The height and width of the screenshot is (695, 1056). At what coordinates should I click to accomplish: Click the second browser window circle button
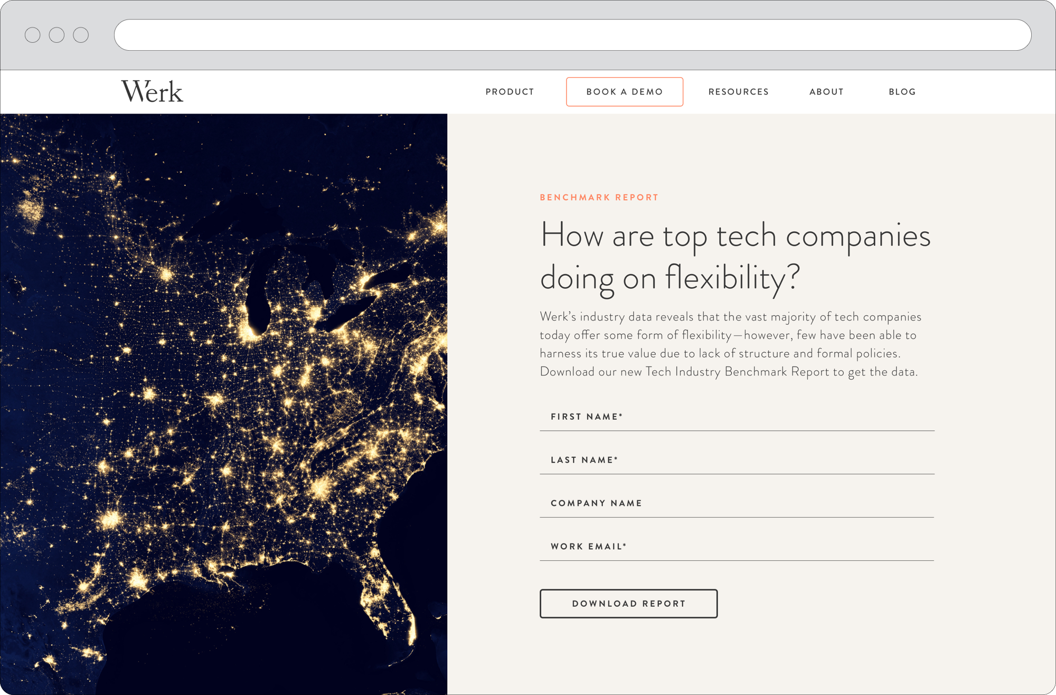tap(56, 35)
